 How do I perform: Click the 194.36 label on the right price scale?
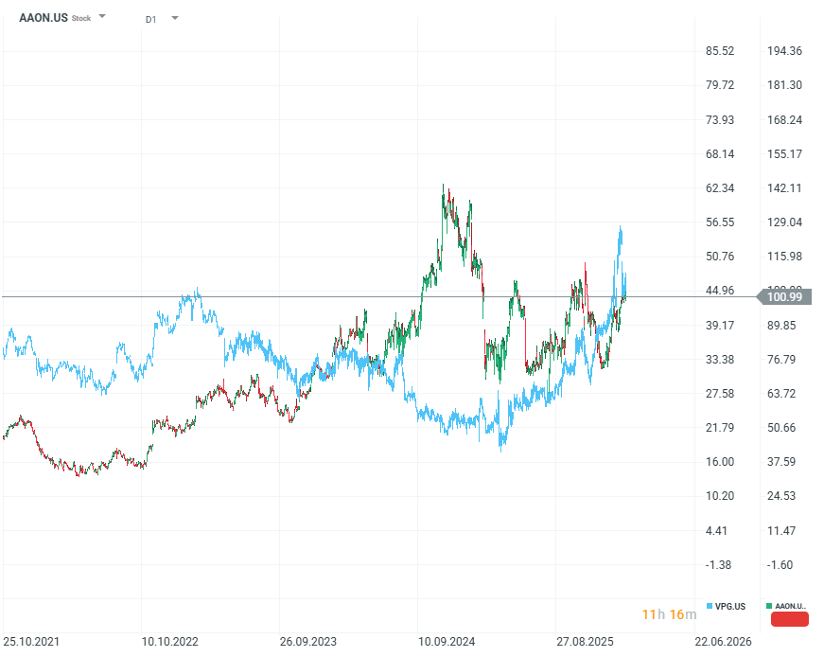pyautogui.click(x=784, y=51)
